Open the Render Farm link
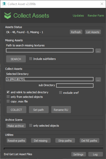Image resolution: width=106 pixels, height=159 pixels. point(96,16)
